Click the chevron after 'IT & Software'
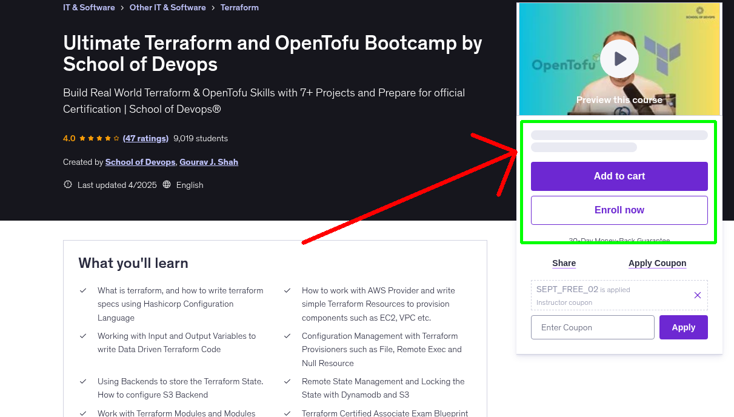Viewport: 734px width, 417px height. pyautogui.click(x=122, y=8)
